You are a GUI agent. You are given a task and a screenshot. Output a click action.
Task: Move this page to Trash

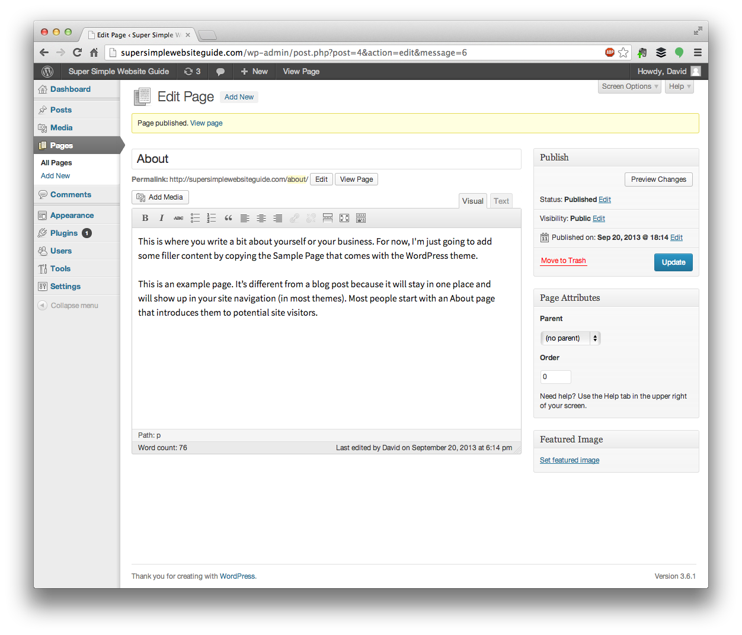pos(563,261)
